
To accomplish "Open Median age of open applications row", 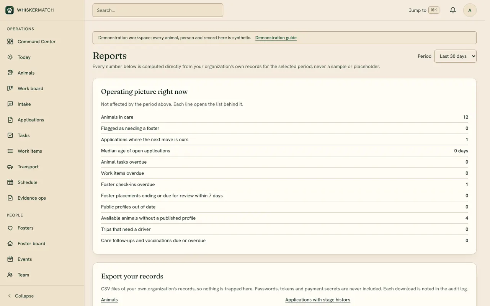I will [x=284, y=151].
